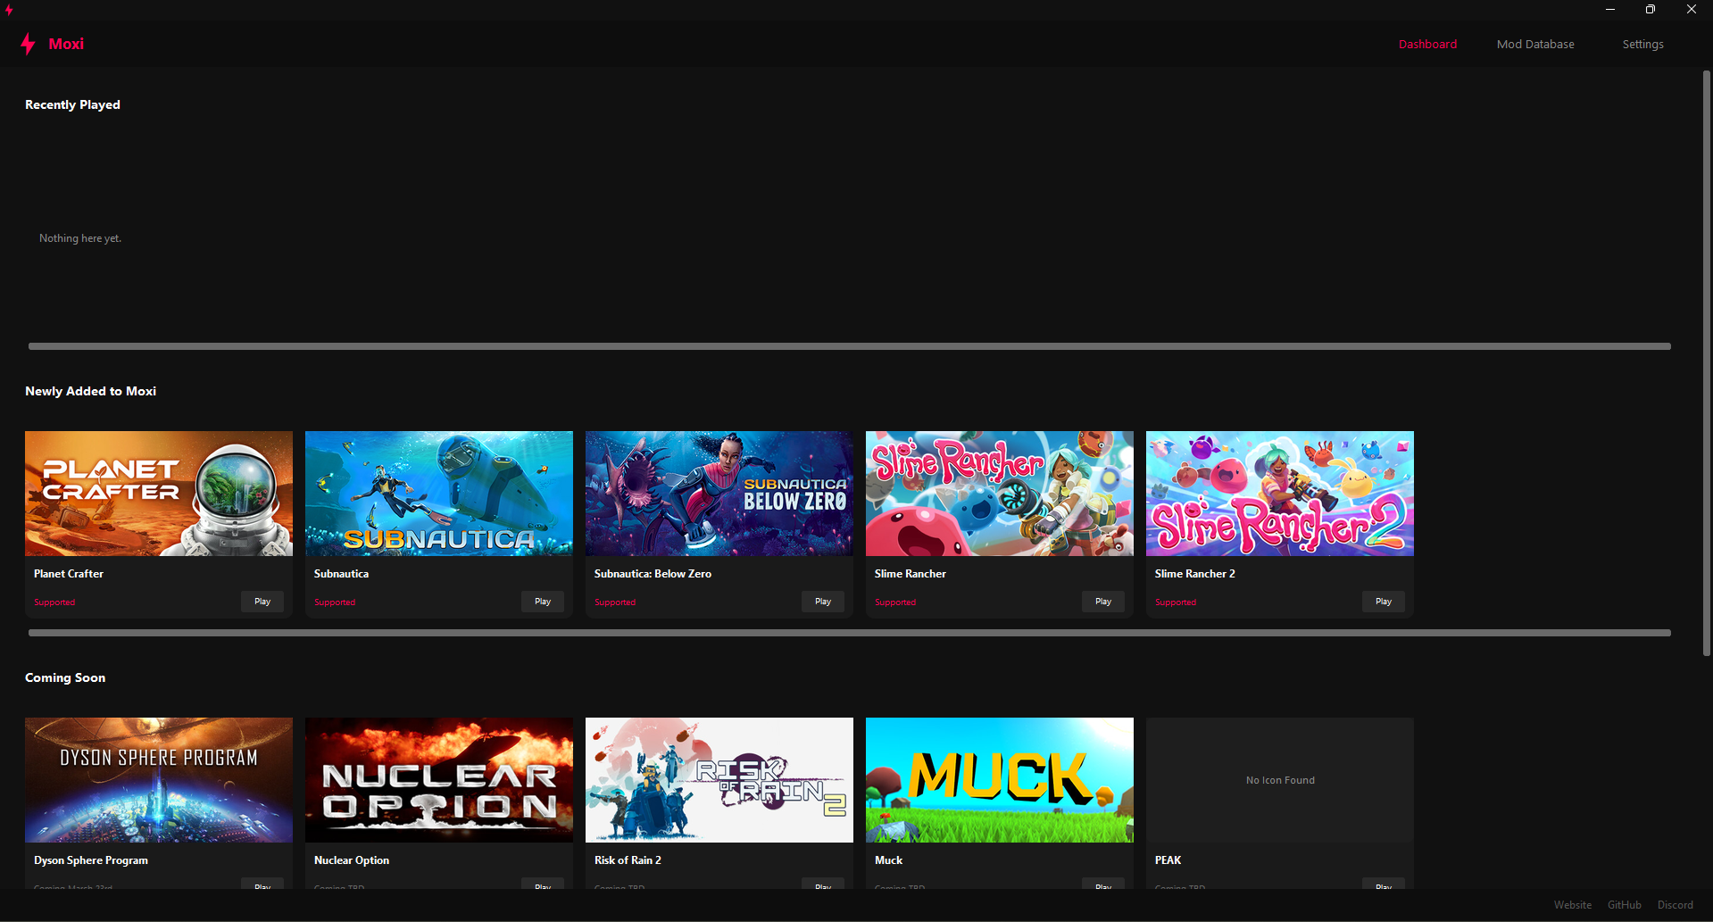Viewport: 1713px width, 922px height.
Task: Click the Dyson Sphere Program title text
Action: [x=91, y=860]
